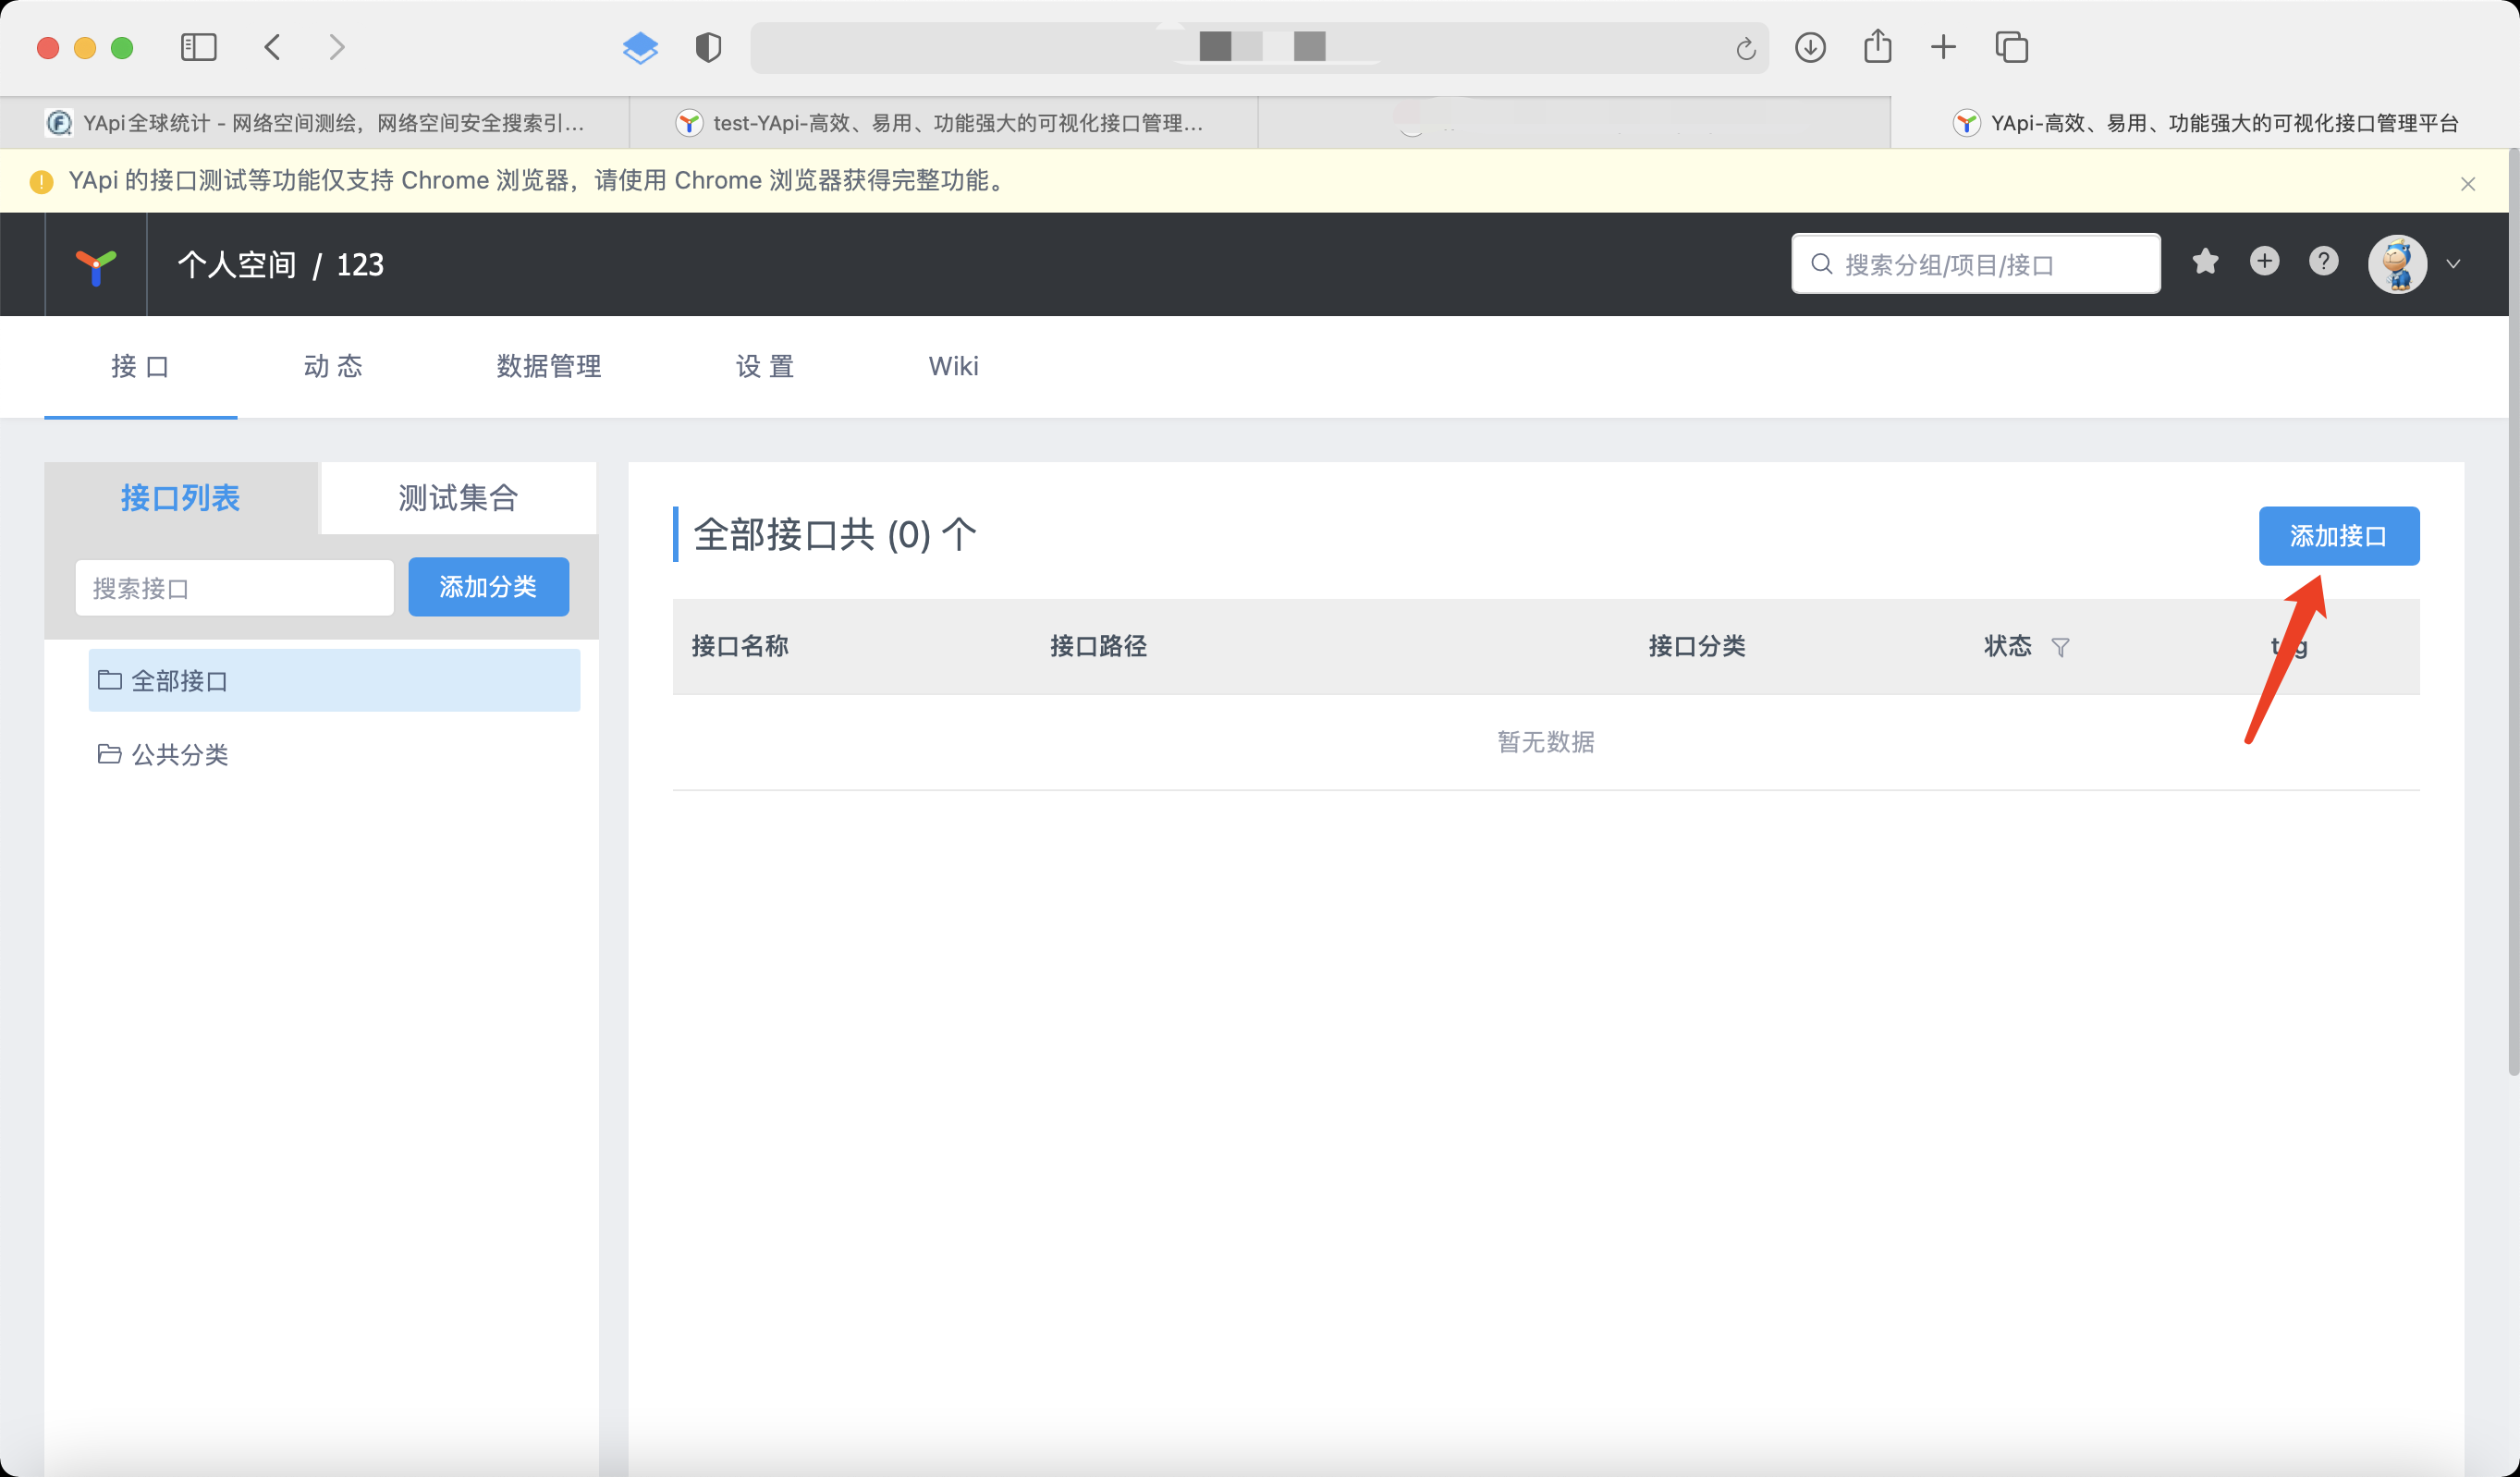Switch to the 测试集合 tab
The image size is (2520, 1477).
(458, 498)
